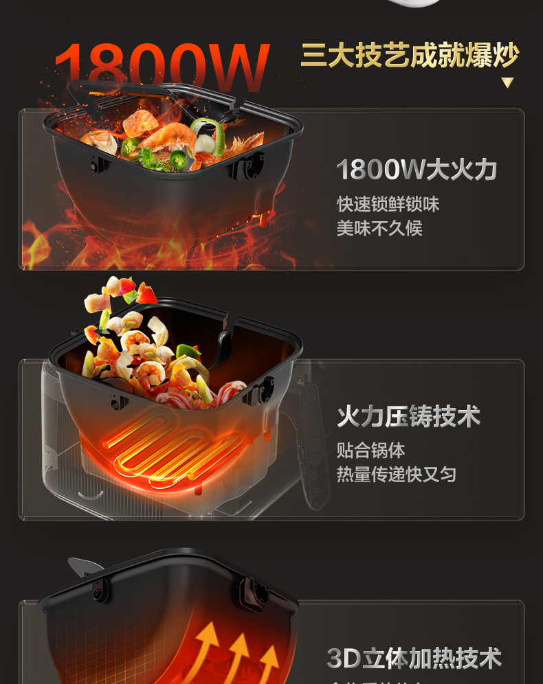Click the 热量传递快又匀 text line
The height and width of the screenshot is (684, 543).
[x=397, y=474]
